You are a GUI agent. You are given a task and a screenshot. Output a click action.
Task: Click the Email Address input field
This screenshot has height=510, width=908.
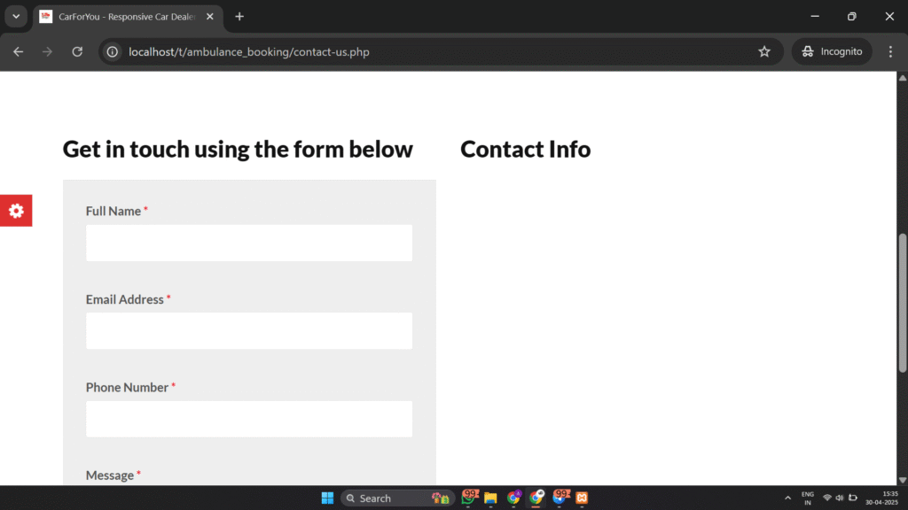[249, 331]
